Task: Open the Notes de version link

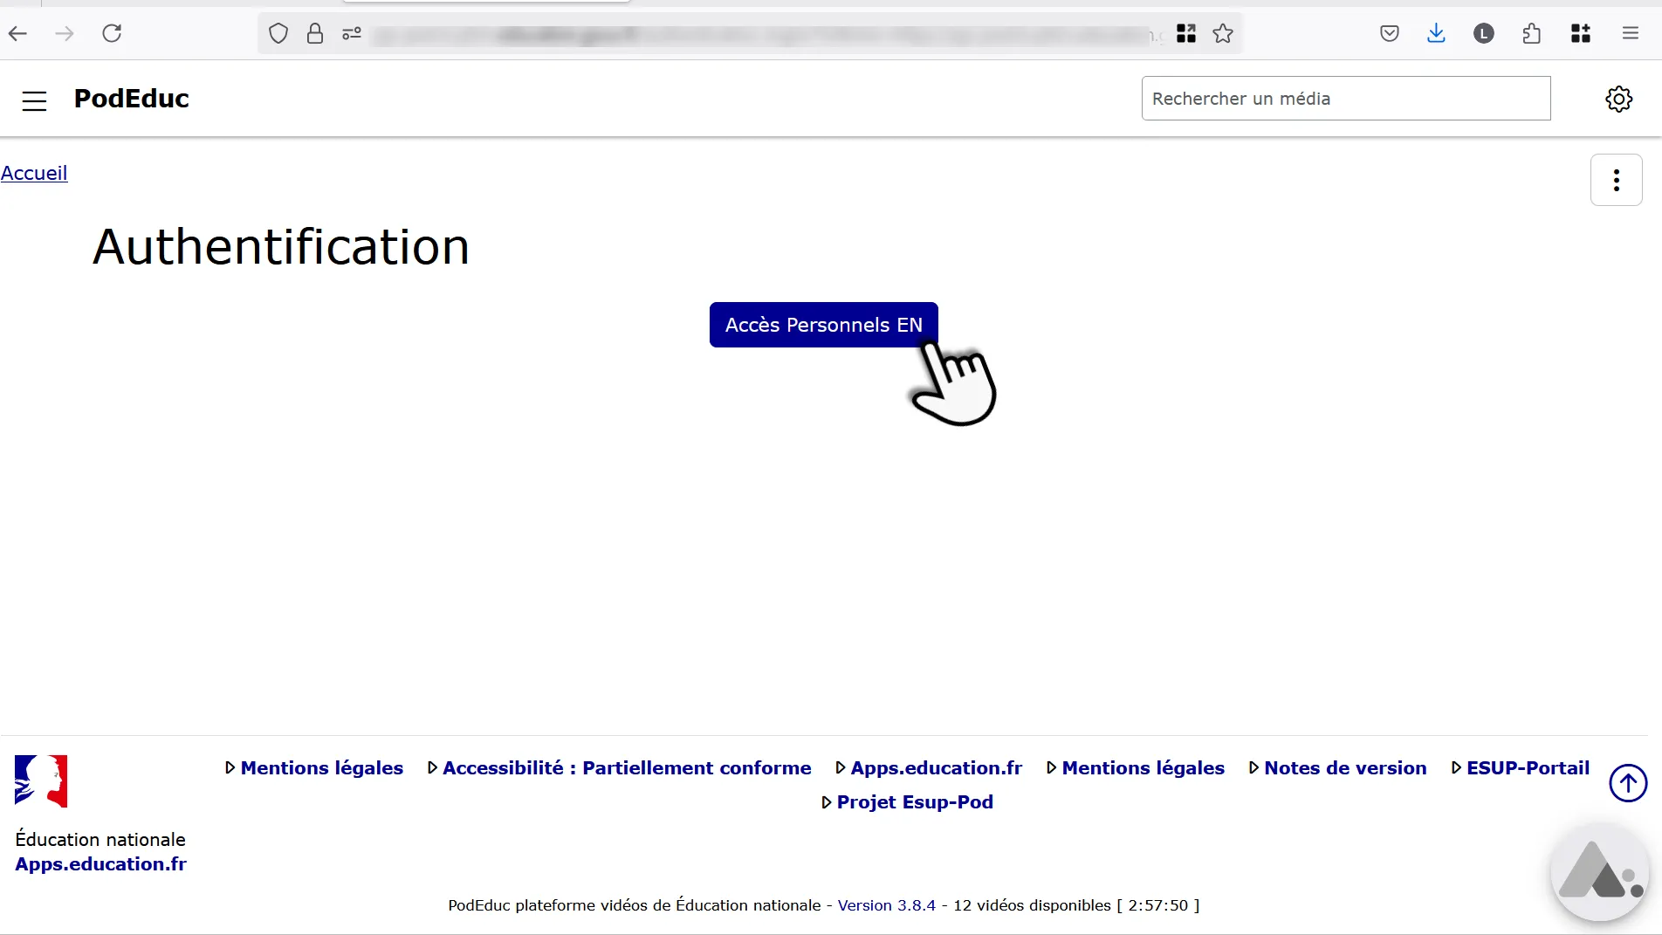Action: (1345, 768)
